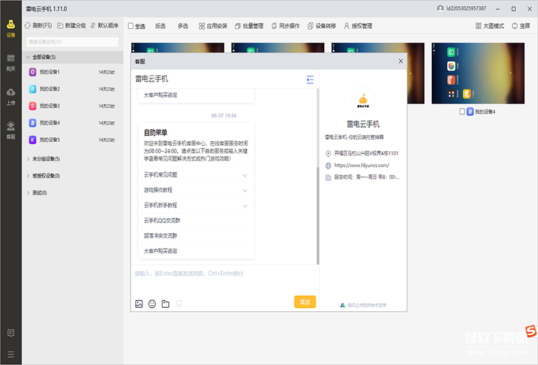538x365 pixels.
Task: Check the 我的设备4 device checkbox
Action: [462, 112]
